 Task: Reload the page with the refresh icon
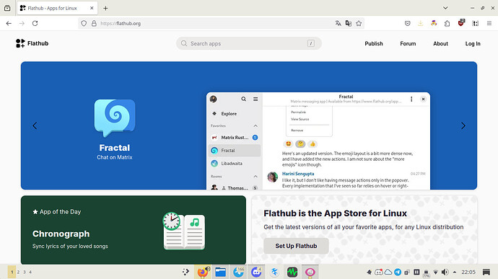click(35, 23)
